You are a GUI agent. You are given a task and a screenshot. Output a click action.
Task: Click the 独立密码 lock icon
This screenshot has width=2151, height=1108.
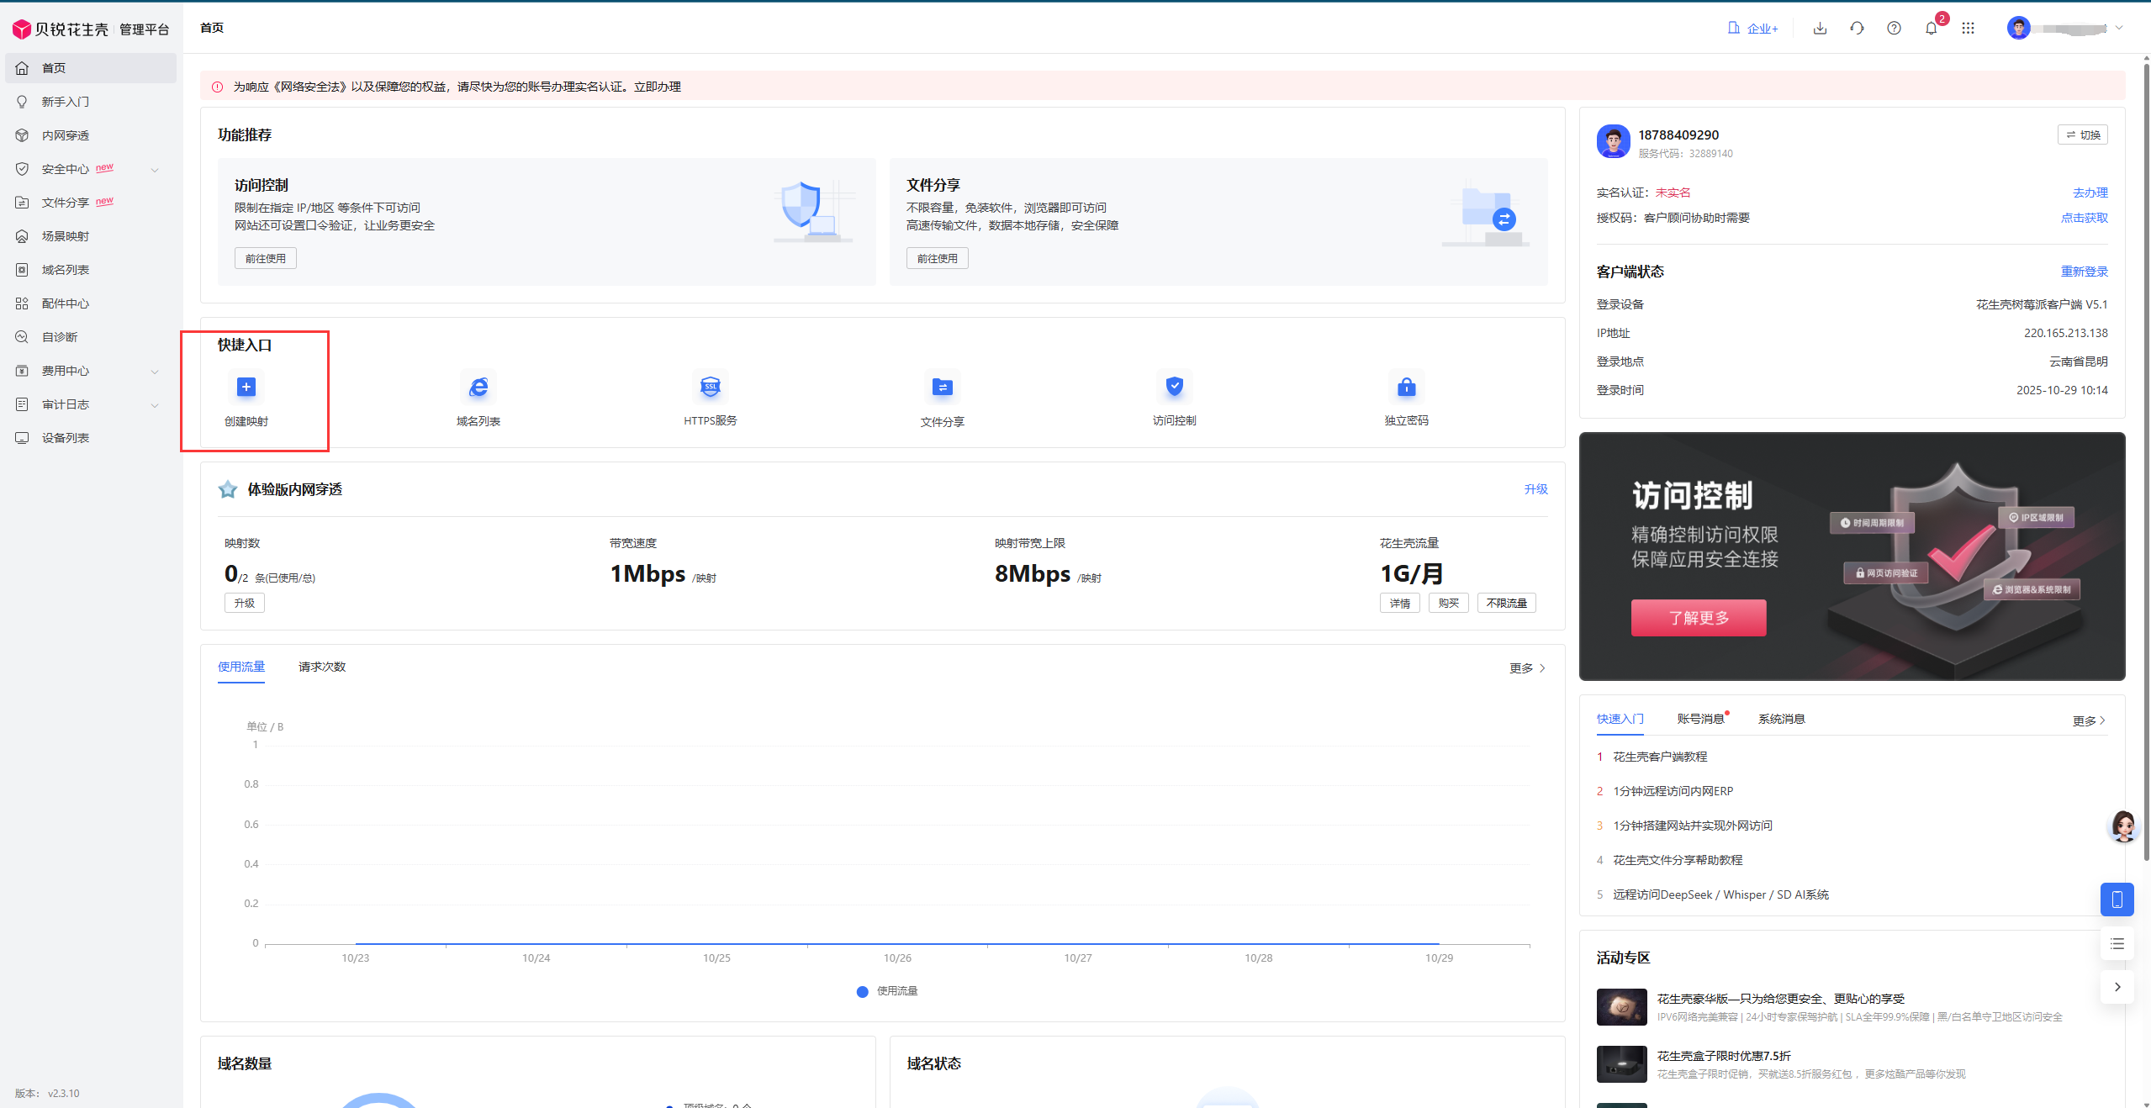[1406, 387]
